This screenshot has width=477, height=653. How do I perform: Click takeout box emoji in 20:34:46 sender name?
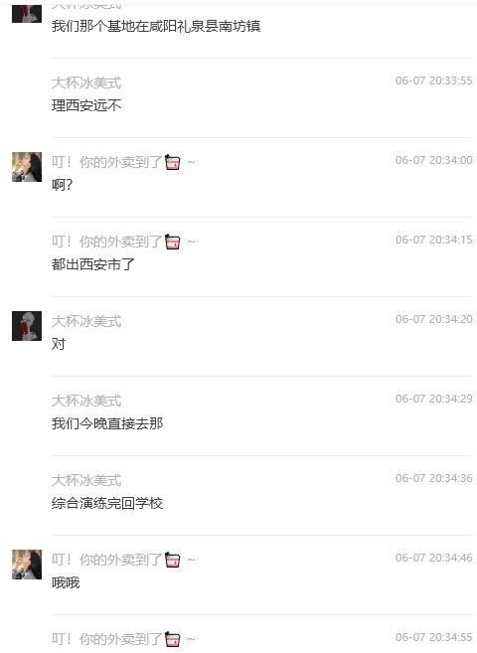click(x=172, y=560)
